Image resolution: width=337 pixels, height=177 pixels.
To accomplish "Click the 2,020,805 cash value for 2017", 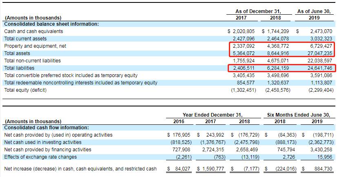I will pyautogui.click(x=244, y=31).
